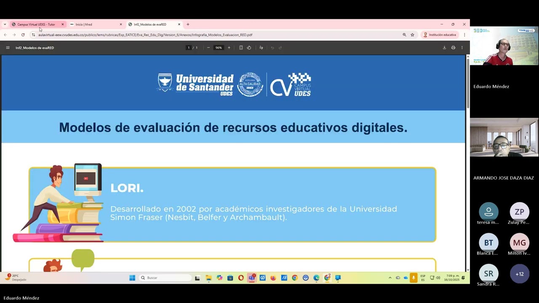
Task: Print the PDF document
Action: click(453, 48)
